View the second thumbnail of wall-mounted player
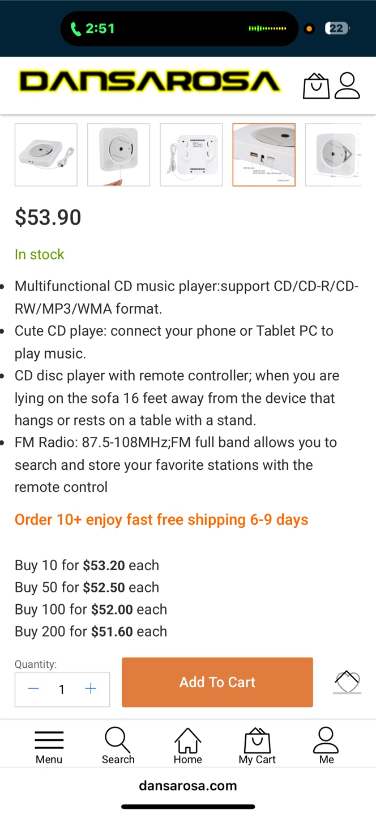376x817 pixels. click(x=118, y=155)
